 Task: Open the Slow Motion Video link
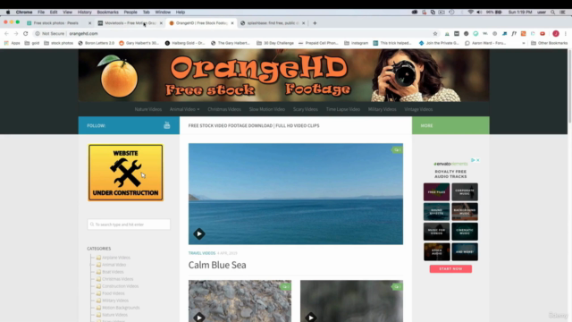pyautogui.click(x=266, y=109)
